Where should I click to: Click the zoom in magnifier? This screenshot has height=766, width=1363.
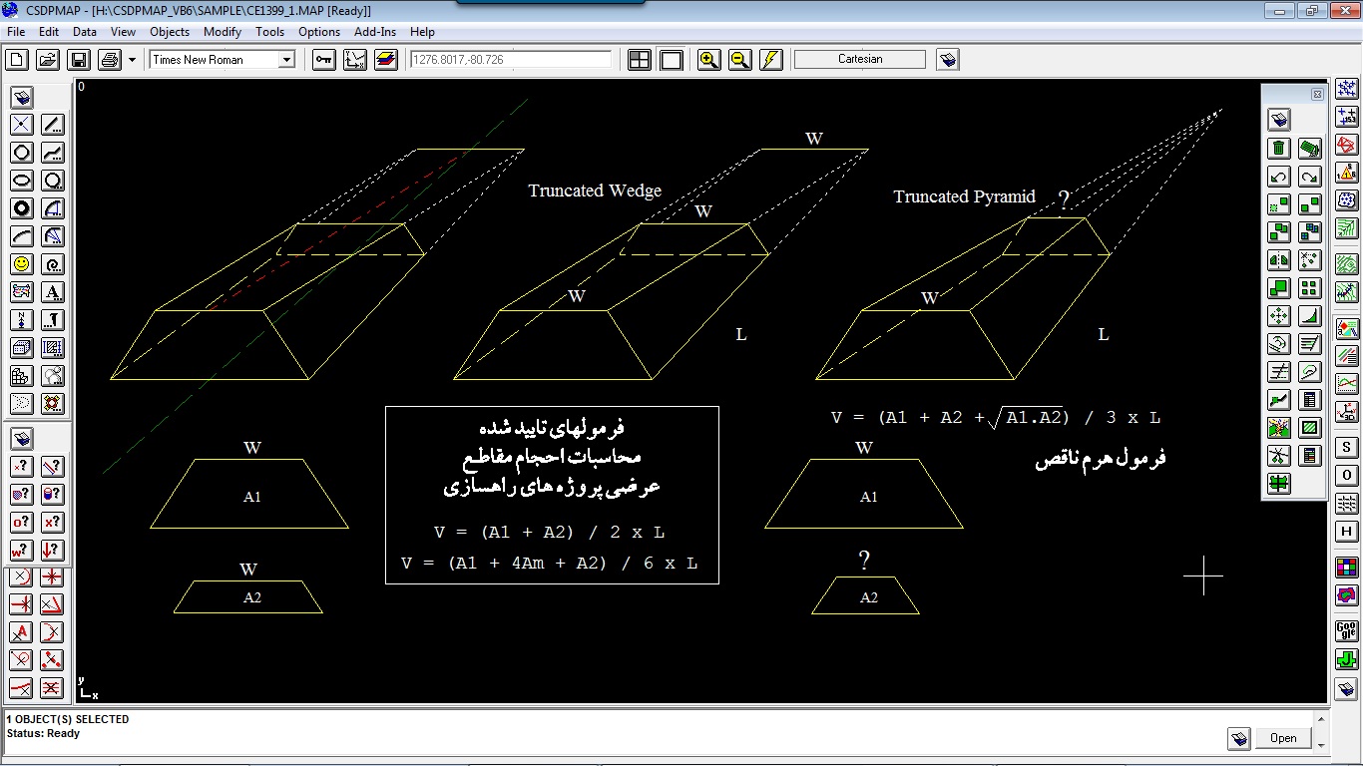[708, 60]
